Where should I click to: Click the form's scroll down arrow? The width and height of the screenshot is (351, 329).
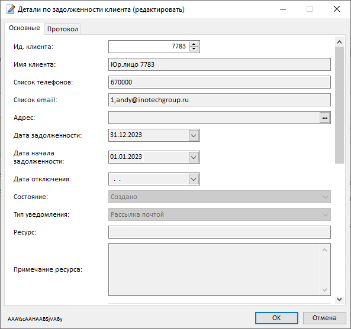point(339,299)
